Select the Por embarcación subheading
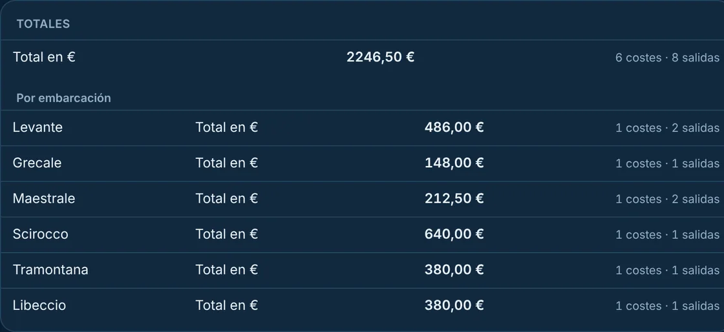 pos(64,98)
